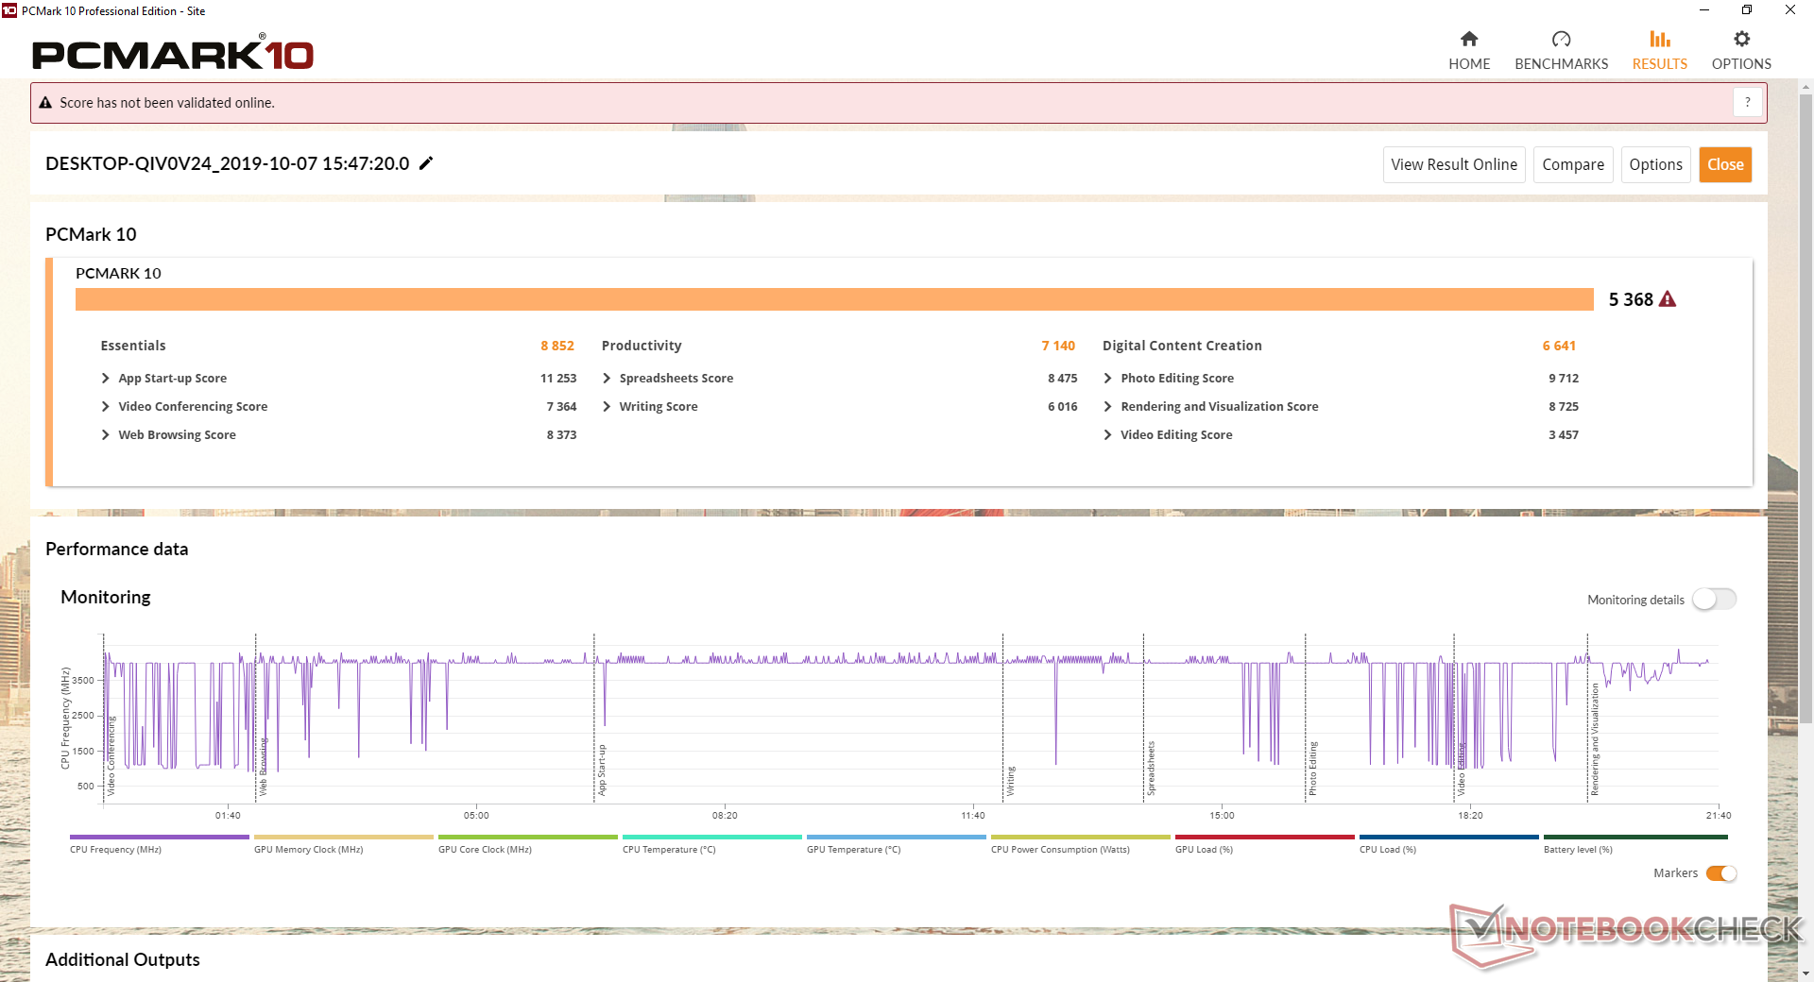The width and height of the screenshot is (1814, 982).
Task: Select the CPU Power Consumption legend
Action: click(1080, 844)
